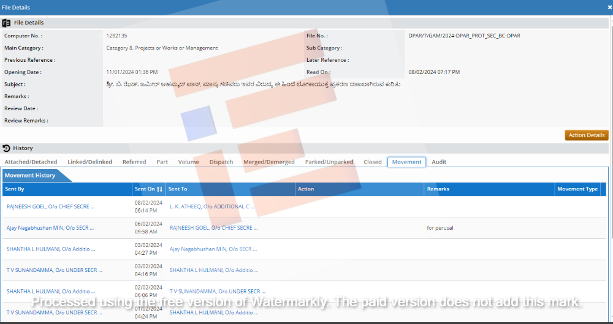Open L. K. ATHEEQ recipient link
Screen dimensions: 613x324
(x=212, y=207)
